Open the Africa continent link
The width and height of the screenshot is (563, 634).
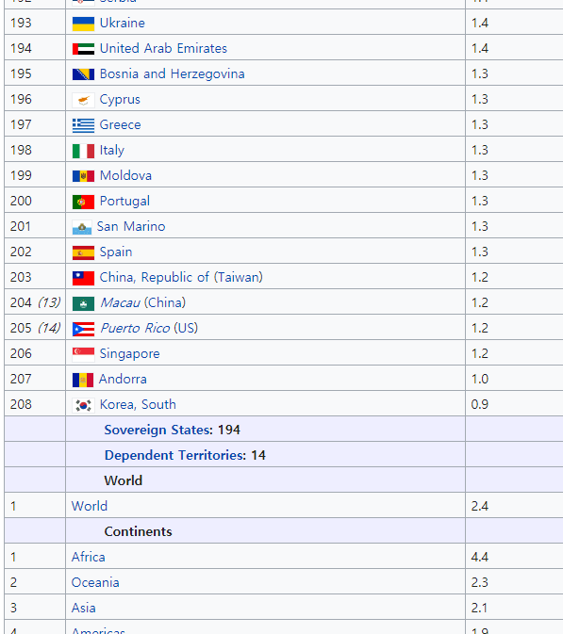click(x=89, y=557)
